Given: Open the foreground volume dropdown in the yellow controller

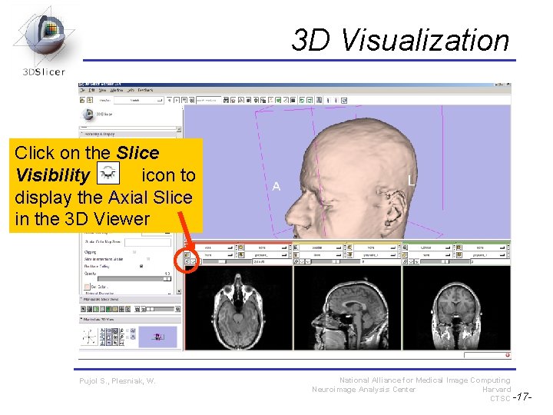Looking at the screenshot, I should click(x=376, y=247).
